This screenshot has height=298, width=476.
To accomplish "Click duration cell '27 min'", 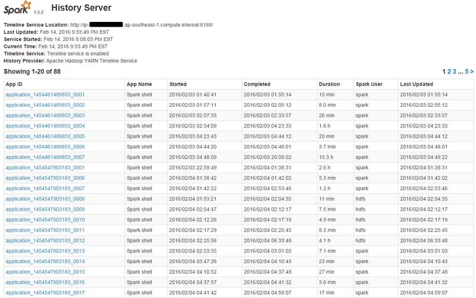I will point(326,272).
